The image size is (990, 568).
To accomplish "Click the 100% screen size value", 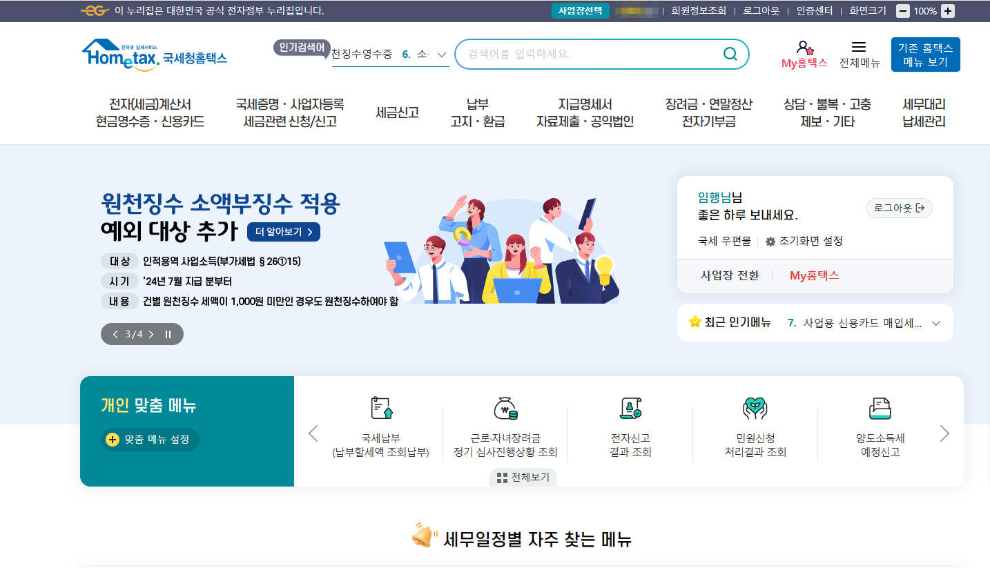I will [x=925, y=11].
